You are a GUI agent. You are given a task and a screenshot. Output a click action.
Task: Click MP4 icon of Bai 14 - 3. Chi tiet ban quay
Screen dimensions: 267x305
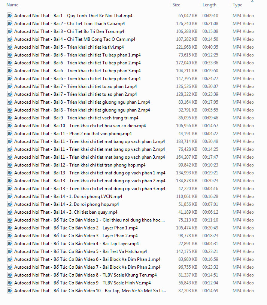pos(10,212)
